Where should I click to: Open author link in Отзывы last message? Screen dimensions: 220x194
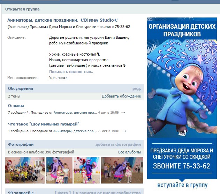(75, 113)
